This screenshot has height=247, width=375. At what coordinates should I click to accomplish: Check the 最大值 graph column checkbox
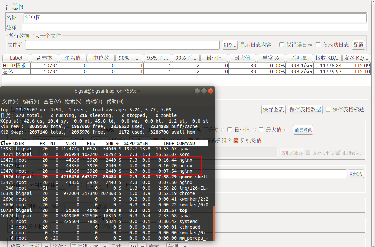pos(261,130)
